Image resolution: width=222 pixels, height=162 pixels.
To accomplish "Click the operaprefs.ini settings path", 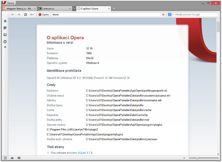I will (x=127, y=91).
